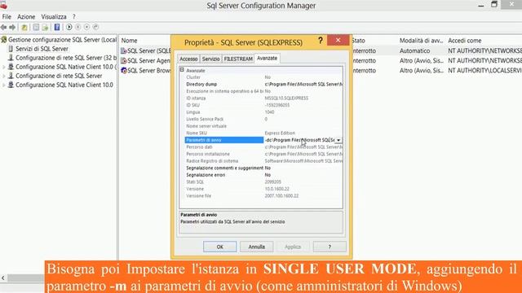Expand the last Configurazione SQL Native Client 10.0 node
The width and height of the screenshot is (522, 293).
coord(3,85)
